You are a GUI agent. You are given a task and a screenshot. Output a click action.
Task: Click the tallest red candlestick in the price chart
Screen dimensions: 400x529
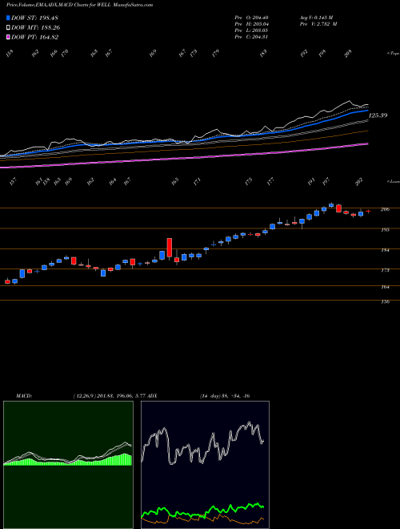(170, 248)
